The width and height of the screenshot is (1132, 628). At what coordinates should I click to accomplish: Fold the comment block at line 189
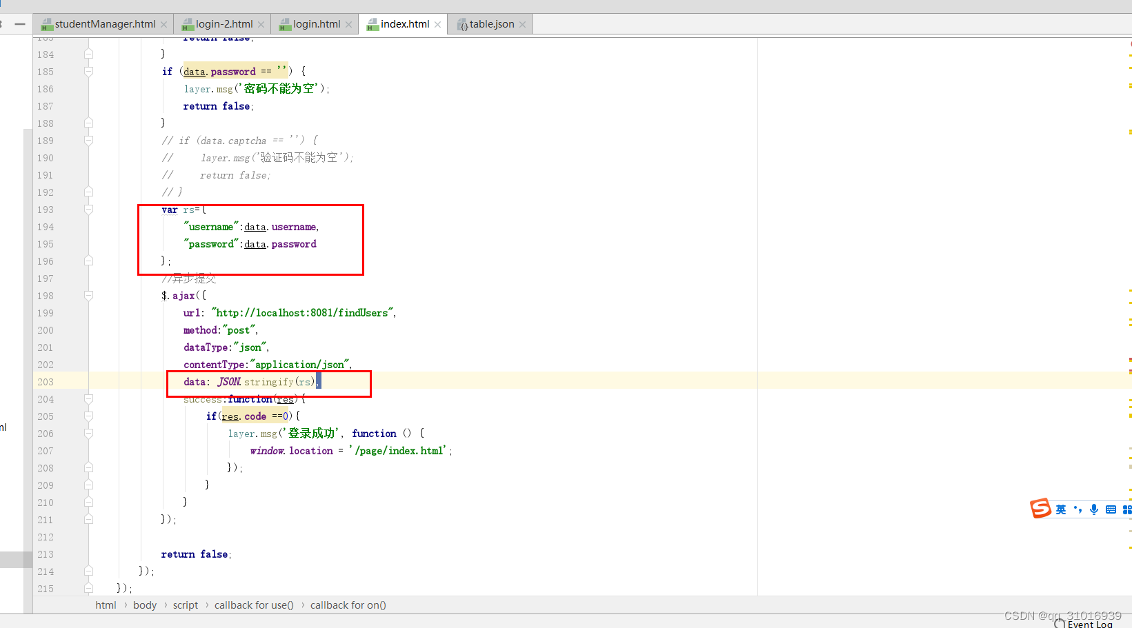[x=88, y=140]
